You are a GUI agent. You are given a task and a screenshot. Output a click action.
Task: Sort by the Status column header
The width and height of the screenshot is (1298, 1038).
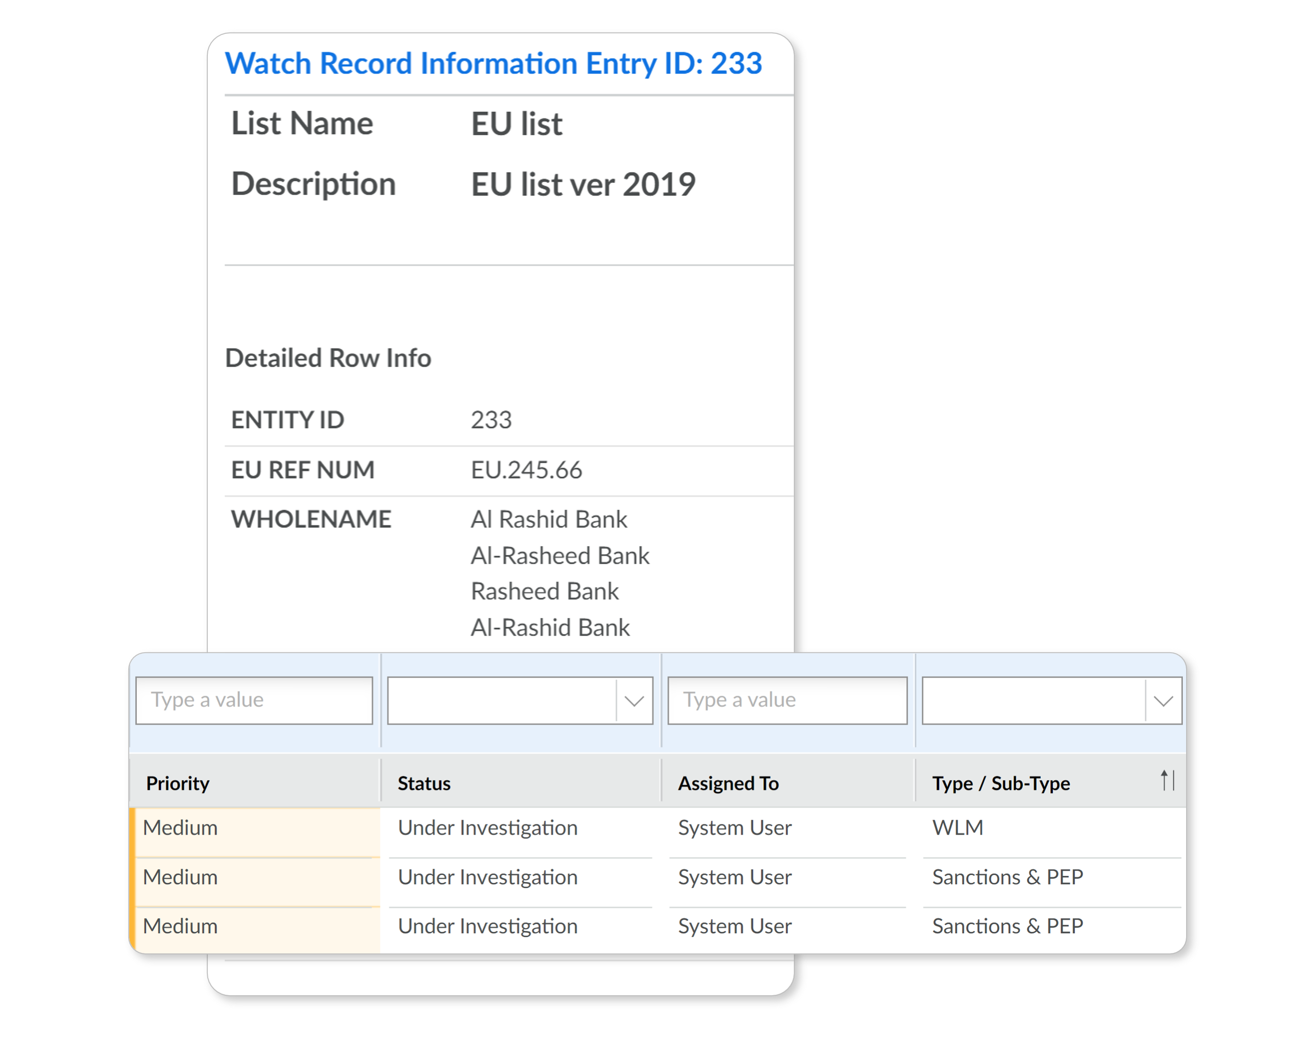pyautogui.click(x=424, y=783)
